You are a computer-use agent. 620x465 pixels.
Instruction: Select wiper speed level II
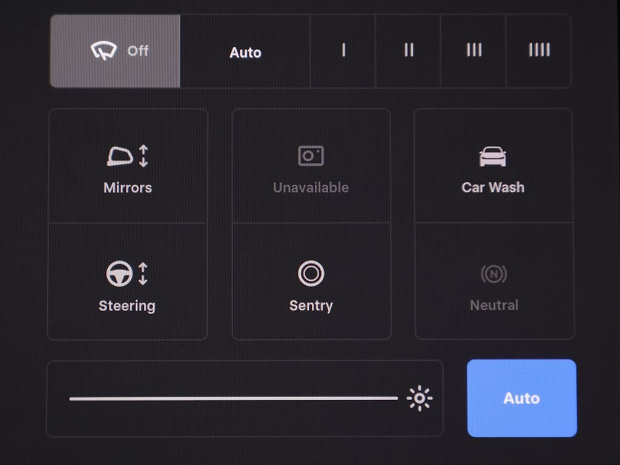tap(409, 51)
